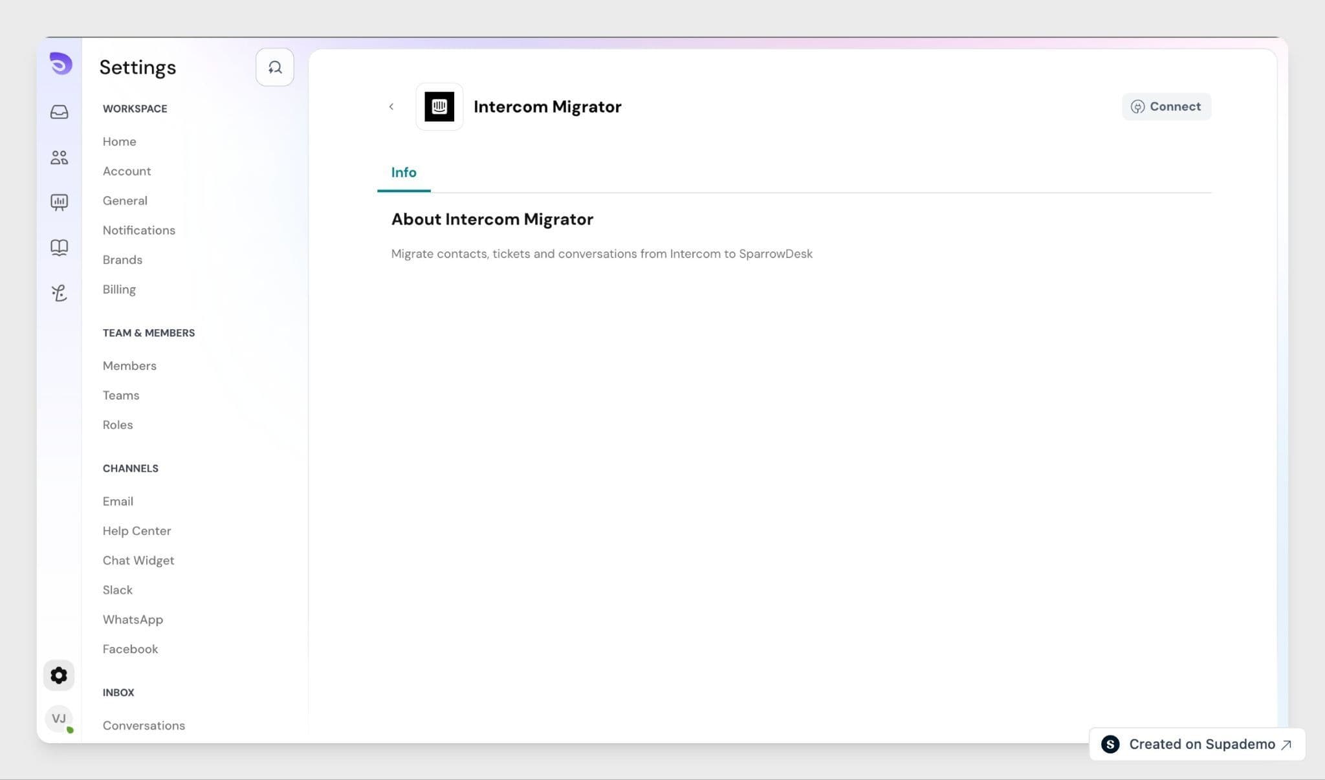The height and width of the screenshot is (780, 1325).
Task: Click the migrate contacts description text
Action: coord(602,254)
